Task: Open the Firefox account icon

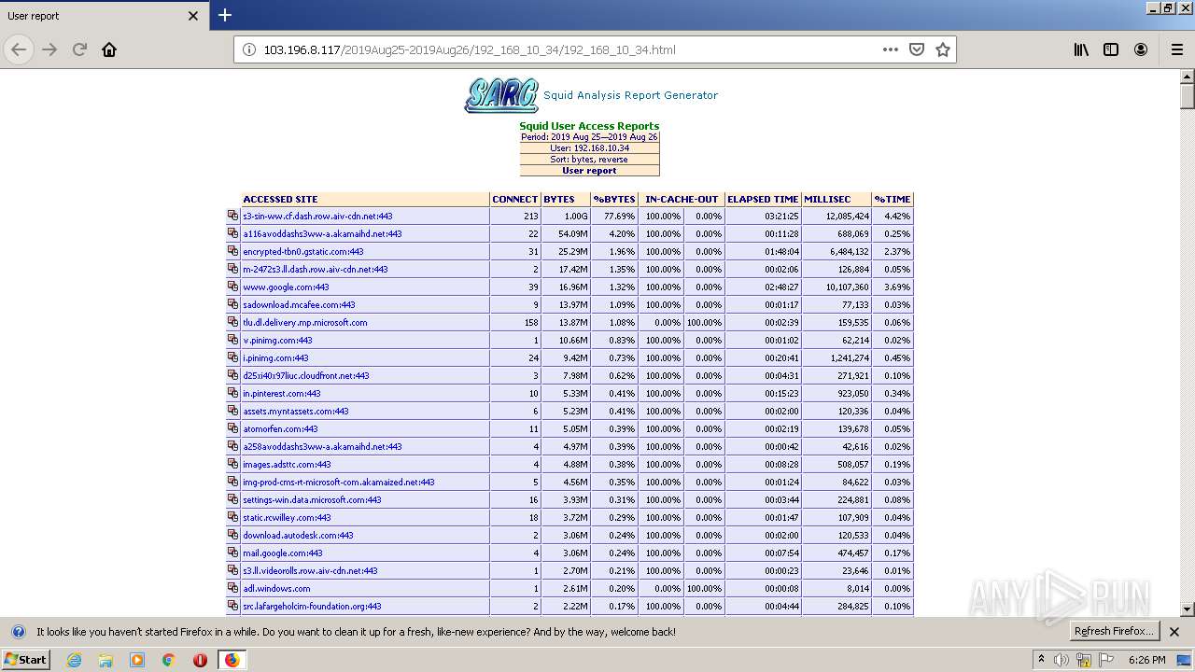Action: click(1141, 49)
